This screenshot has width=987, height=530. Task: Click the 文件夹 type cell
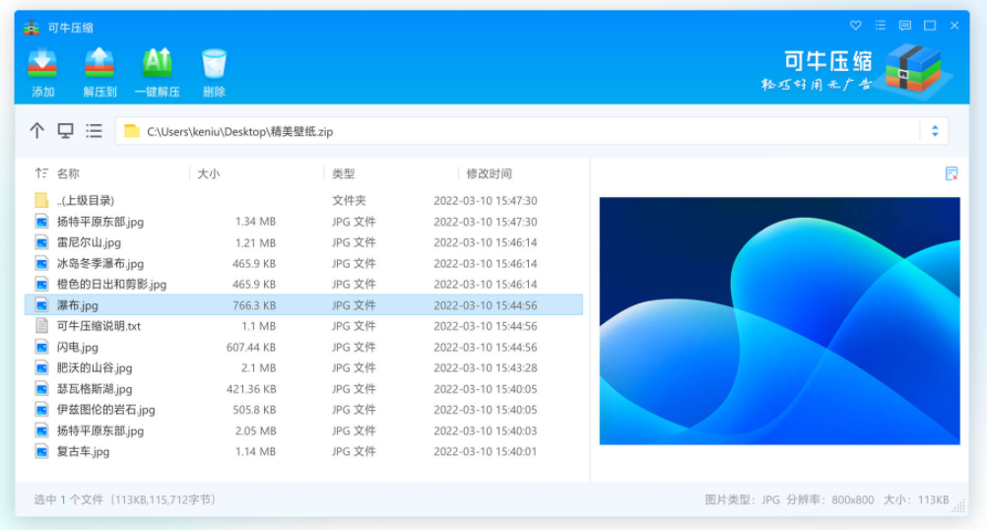pos(349,201)
